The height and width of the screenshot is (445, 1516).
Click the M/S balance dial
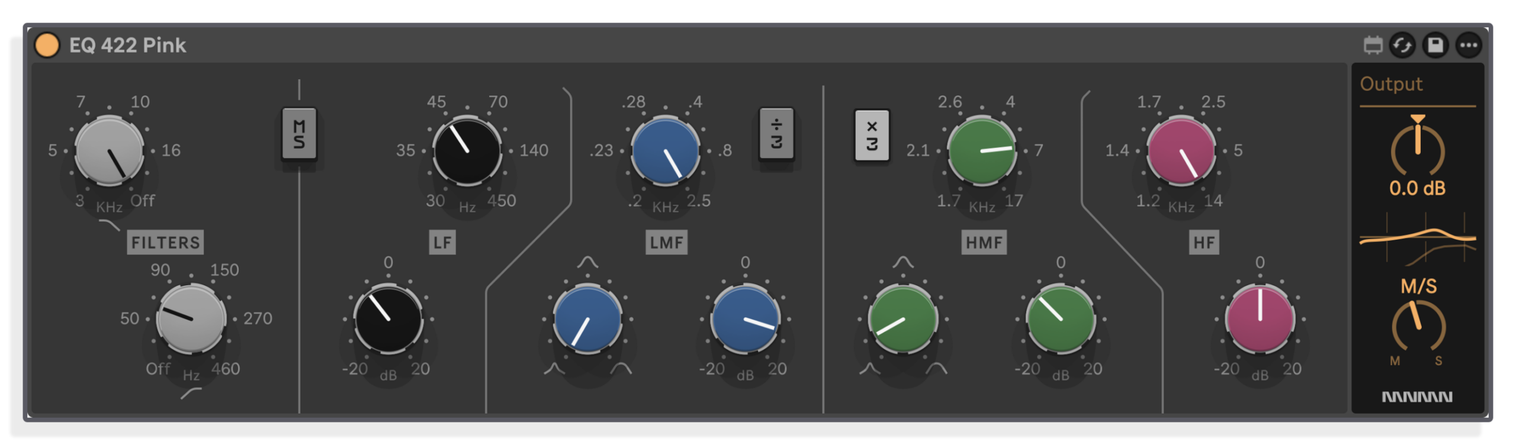click(1418, 326)
